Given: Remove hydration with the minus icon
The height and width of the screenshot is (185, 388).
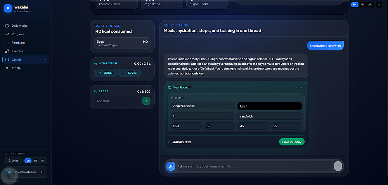Looking at the screenshot, I should click(146, 73).
